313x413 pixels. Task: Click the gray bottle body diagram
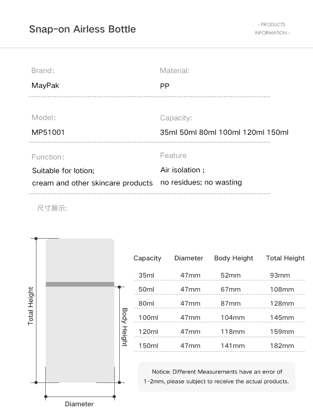coord(80,332)
